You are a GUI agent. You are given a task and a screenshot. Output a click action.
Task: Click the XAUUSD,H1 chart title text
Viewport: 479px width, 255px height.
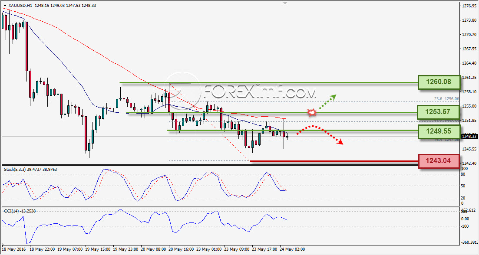(x=20, y=6)
